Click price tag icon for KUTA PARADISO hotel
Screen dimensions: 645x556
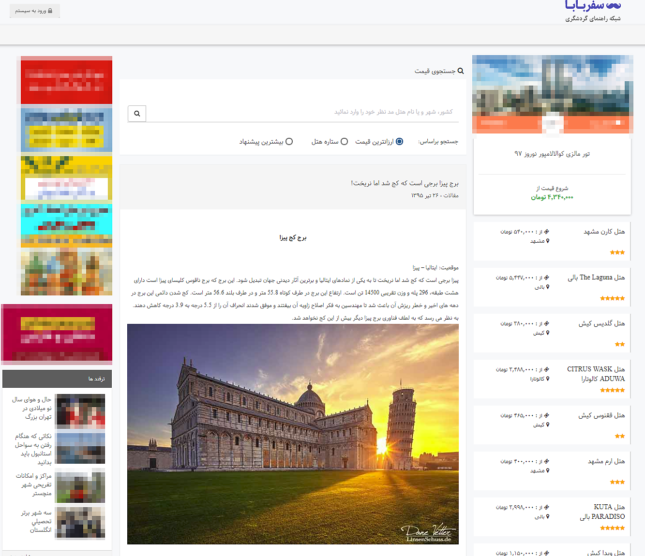coord(546,508)
